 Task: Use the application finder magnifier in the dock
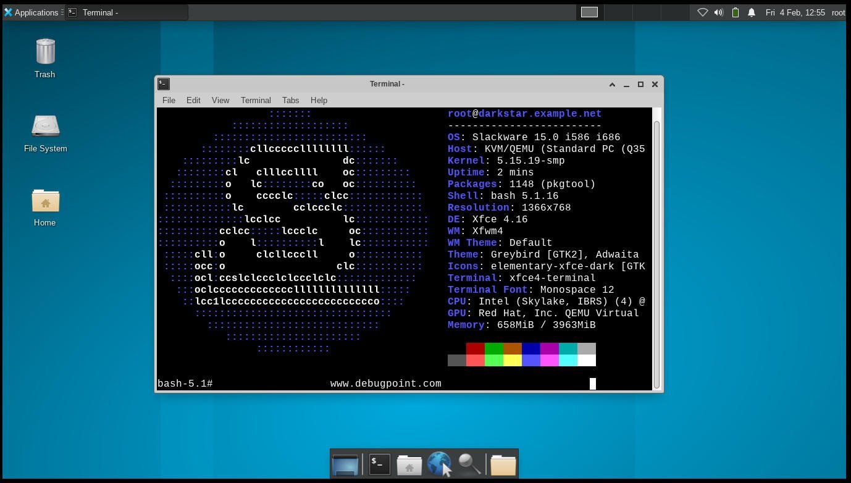pyautogui.click(x=471, y=464)
